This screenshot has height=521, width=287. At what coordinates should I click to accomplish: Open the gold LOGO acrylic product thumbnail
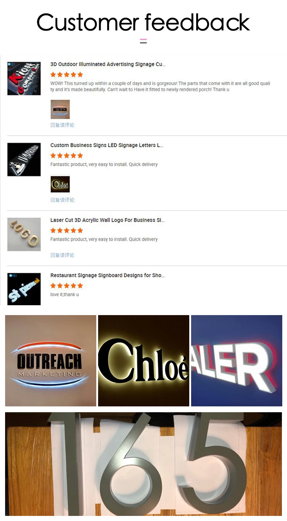[x=24, y=234]
